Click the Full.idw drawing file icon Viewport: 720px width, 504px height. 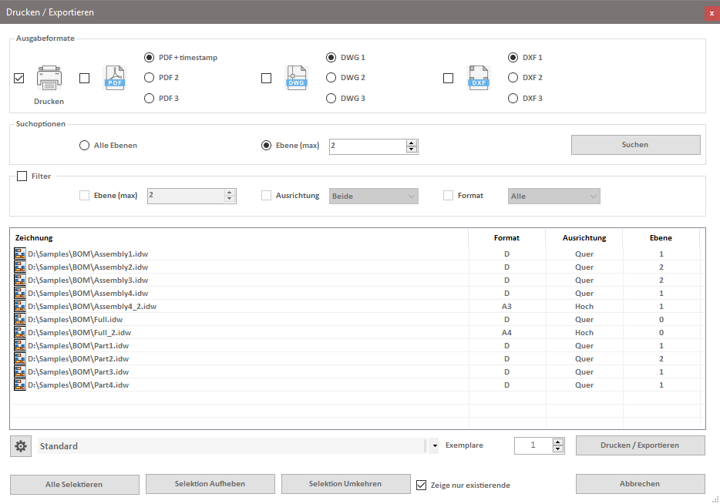20,319
